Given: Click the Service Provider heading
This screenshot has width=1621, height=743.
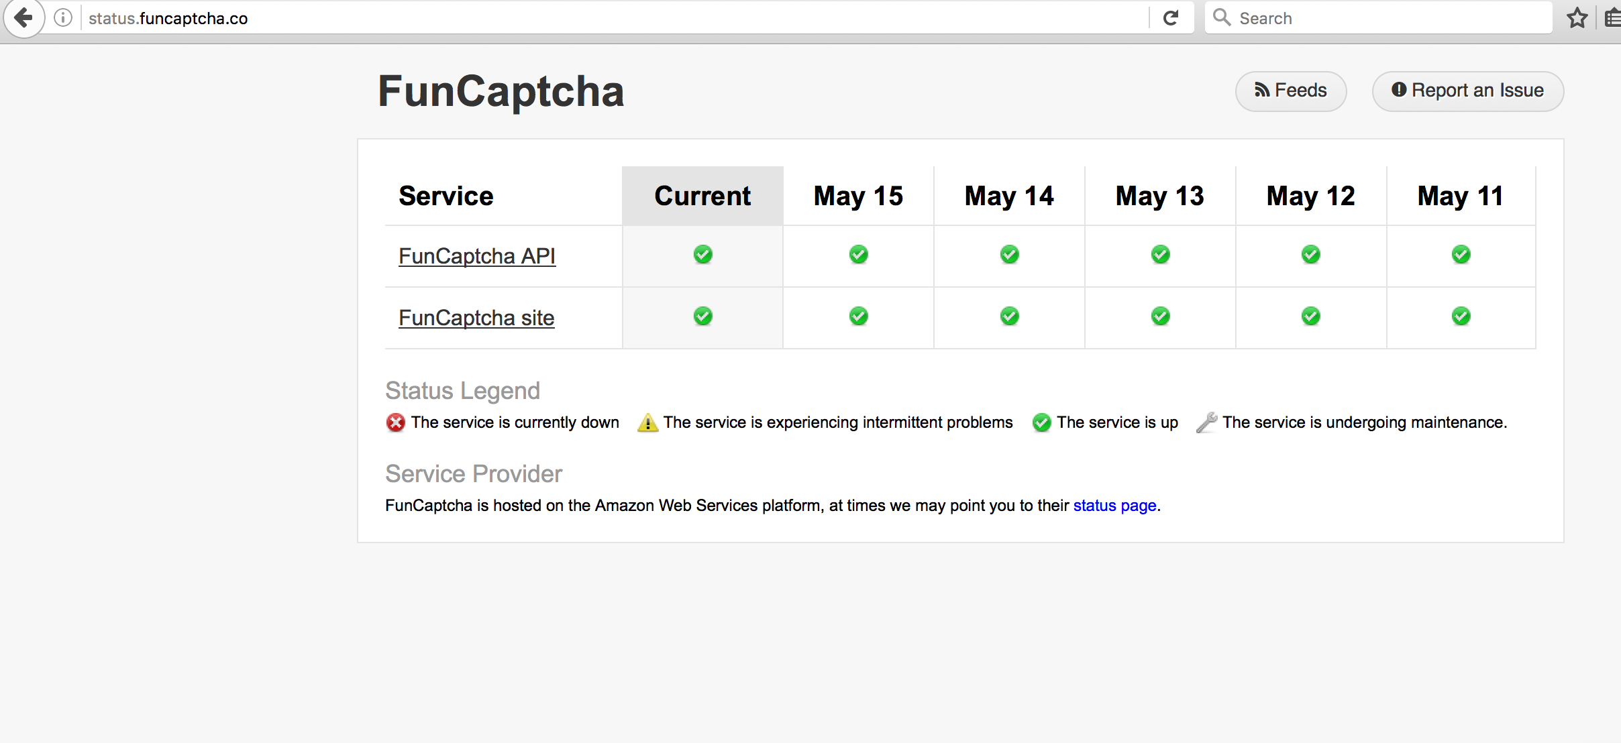Looking at the screenshot, I should pos(474,474).
